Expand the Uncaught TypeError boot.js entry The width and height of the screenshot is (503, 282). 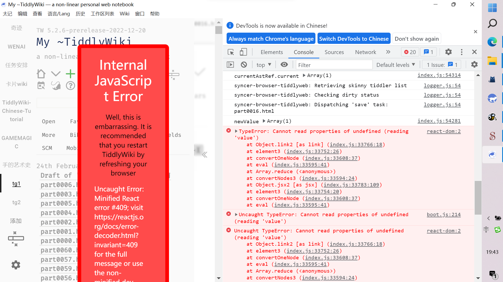[236, 214]
